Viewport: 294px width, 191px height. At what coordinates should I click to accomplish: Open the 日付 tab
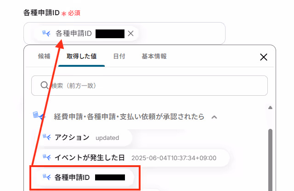coord(119,56)
